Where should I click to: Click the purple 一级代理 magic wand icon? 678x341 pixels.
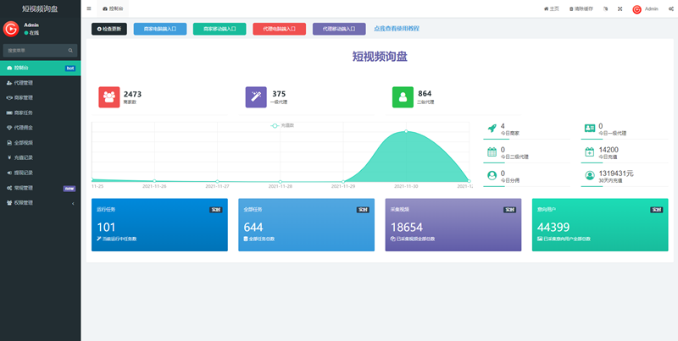click(x=256, y=97)
